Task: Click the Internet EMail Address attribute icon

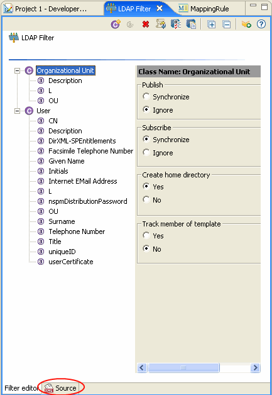Action: click(41, 181)
